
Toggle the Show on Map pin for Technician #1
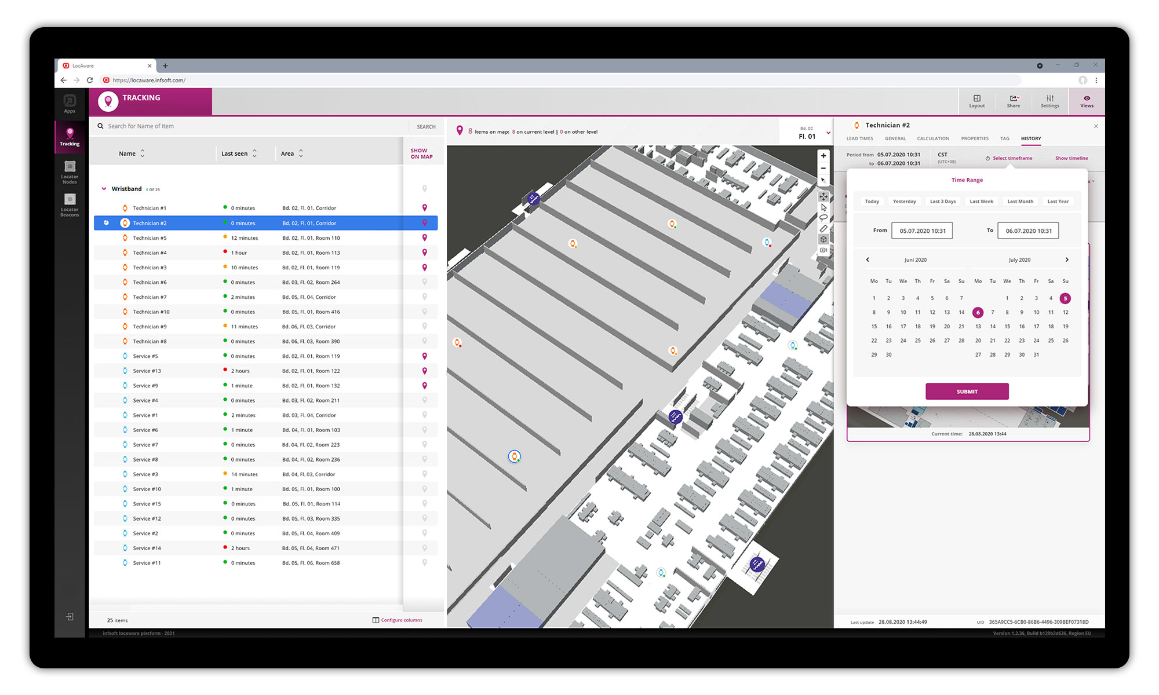click(x=425, y=207)
